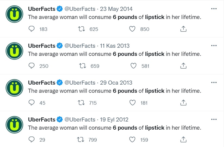Click the 19 Eyl 2012 timestamp link
Screen dimensions: 224x147
114,120
